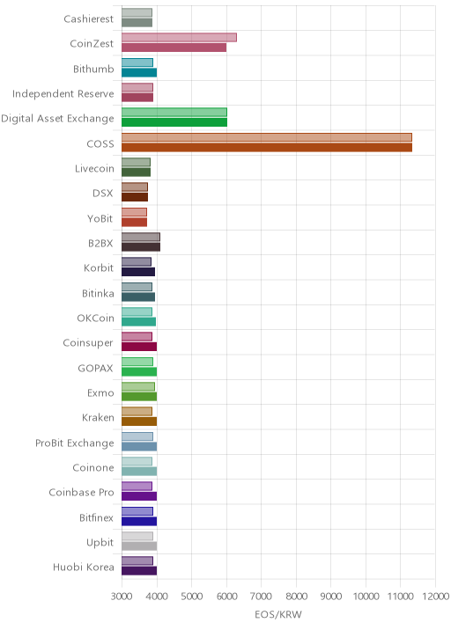Screen dimensions: 451x630
Task: Click the Upbit gray lower bar
Action: pos(139,546)
